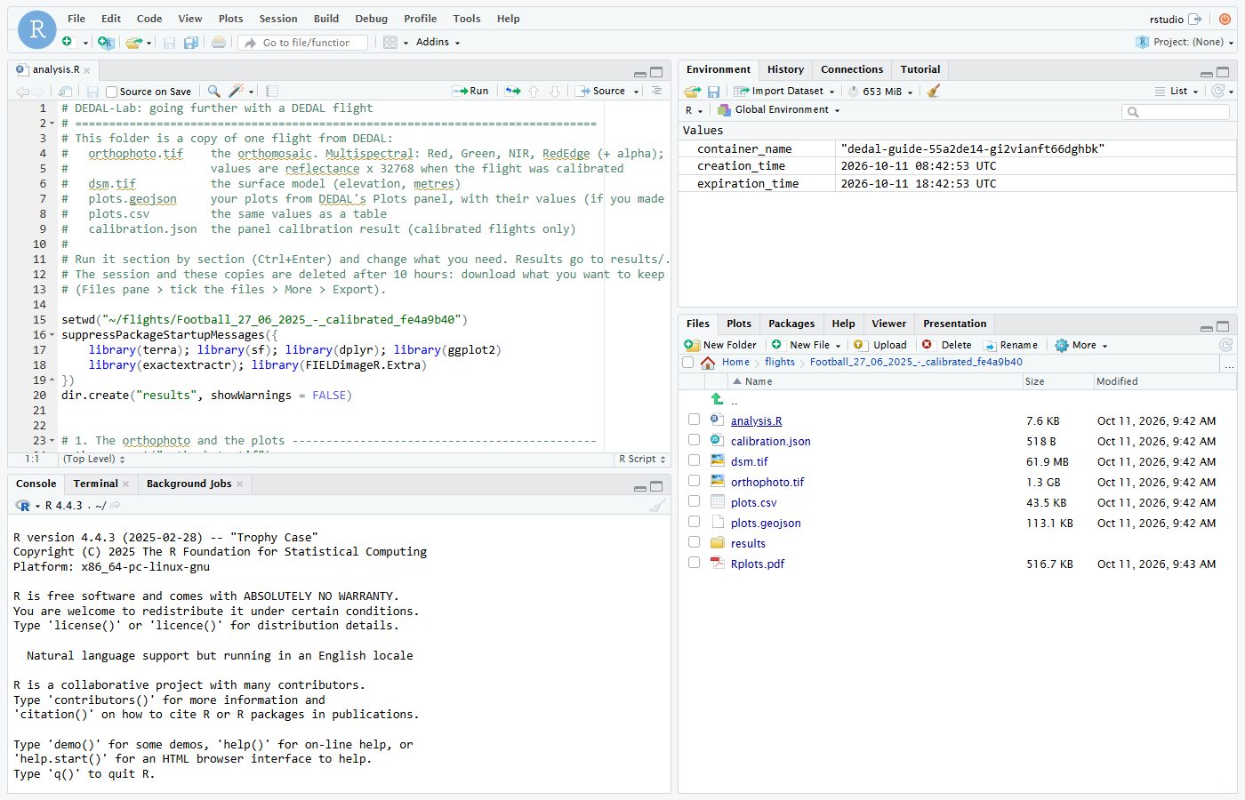Check the box next to analysis.R

(x=694, y=420)
